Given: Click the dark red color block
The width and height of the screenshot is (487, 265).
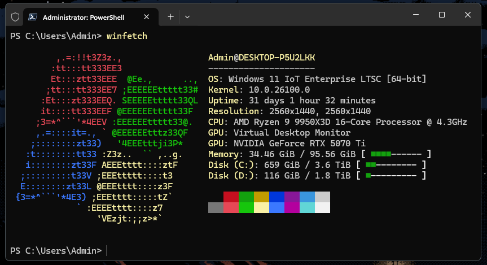Looking at the screenshot, I should pos(231,197).
